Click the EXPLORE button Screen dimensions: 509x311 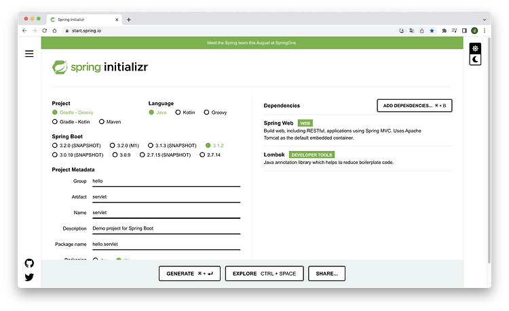point(264,274)
